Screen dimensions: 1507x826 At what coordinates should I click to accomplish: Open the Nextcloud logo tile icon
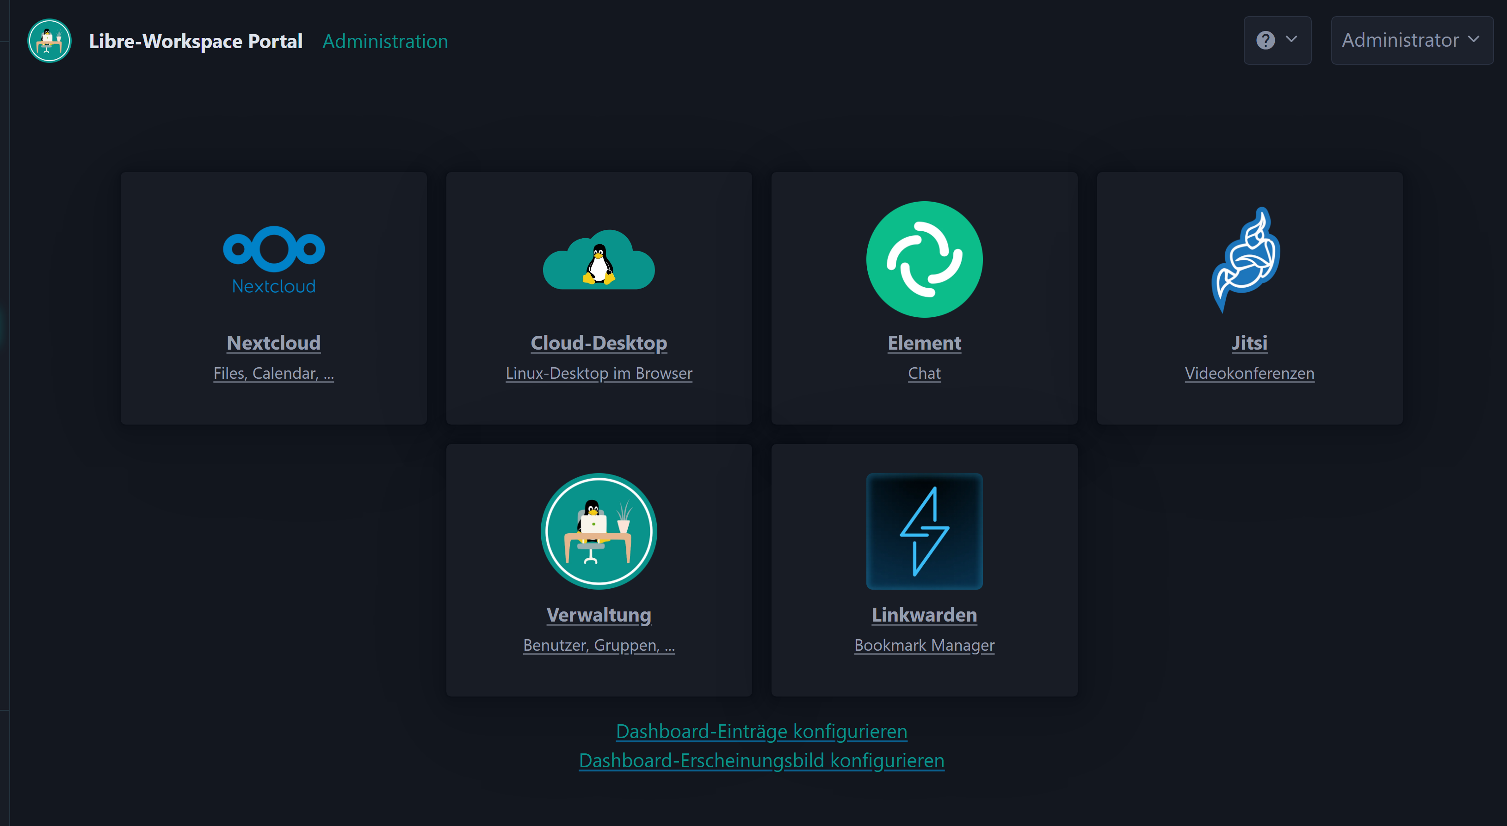[x=274, y=260]
